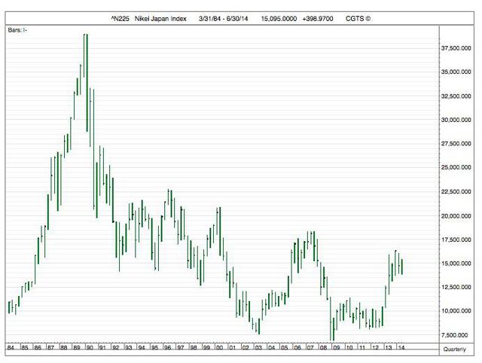Click the 06 year marker on time axis

coord(297,348)
